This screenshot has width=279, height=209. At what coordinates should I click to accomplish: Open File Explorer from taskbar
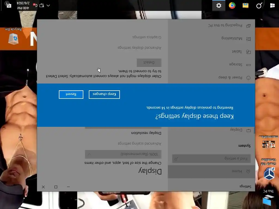245,5
